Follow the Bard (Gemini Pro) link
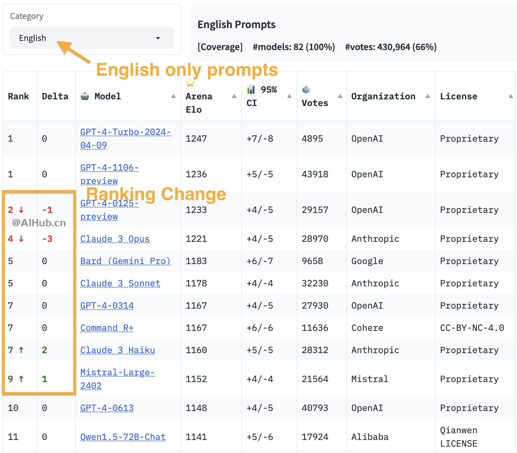 pos(125,261)
